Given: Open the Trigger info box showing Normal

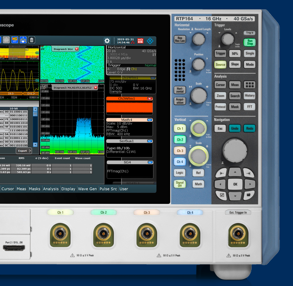Looking at the screenshot, I should pos(132,69).
